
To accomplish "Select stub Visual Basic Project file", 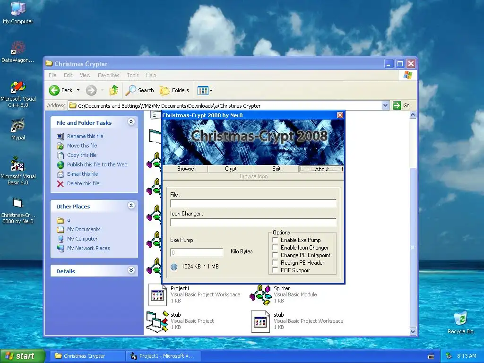I will point(181,321).
